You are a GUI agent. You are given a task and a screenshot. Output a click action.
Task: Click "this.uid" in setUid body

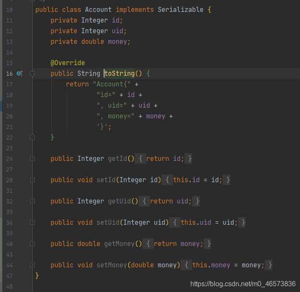click(196, 222)
